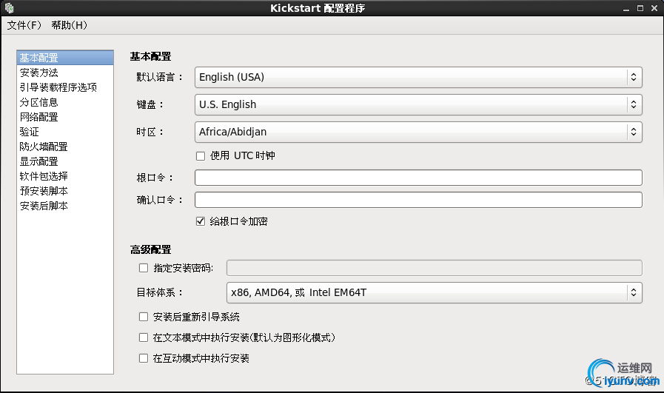Open the 默认语言 dropdown showing English (USA)
664x393 pixels.
tap(418, 77)
